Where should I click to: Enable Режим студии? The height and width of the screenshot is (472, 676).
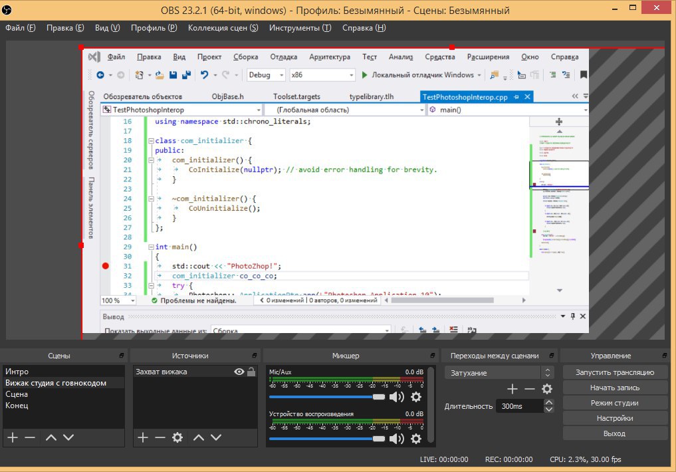tap(615, 403)
